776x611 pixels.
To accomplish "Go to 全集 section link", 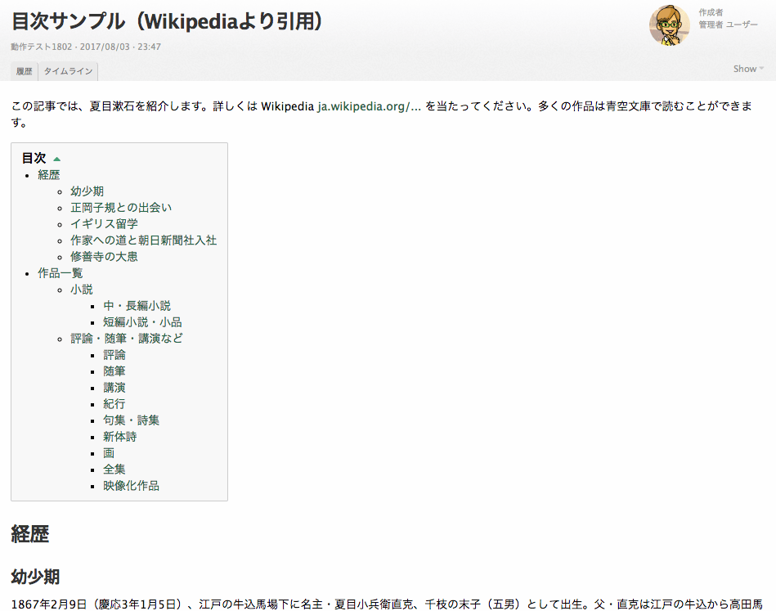I will click(x=114, y=469).
